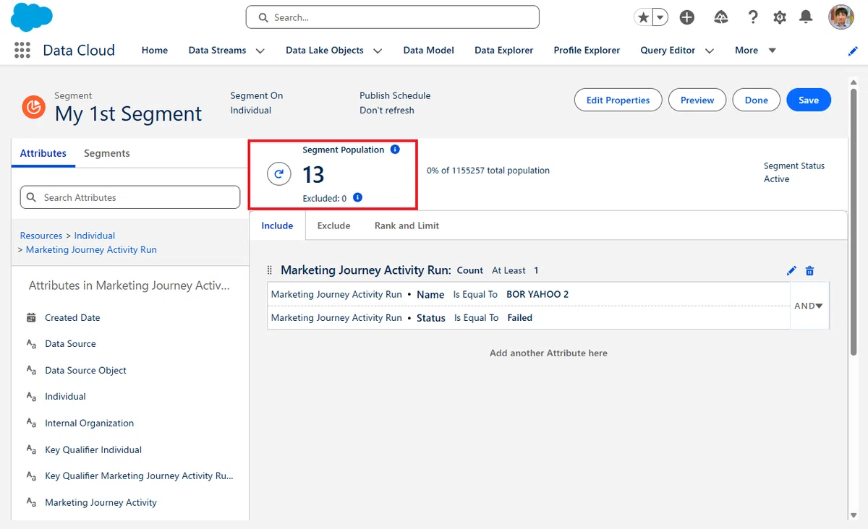Screen dimensions: 868x529
Task: Open the Data Explorer tab
Action: pos(504,51)
